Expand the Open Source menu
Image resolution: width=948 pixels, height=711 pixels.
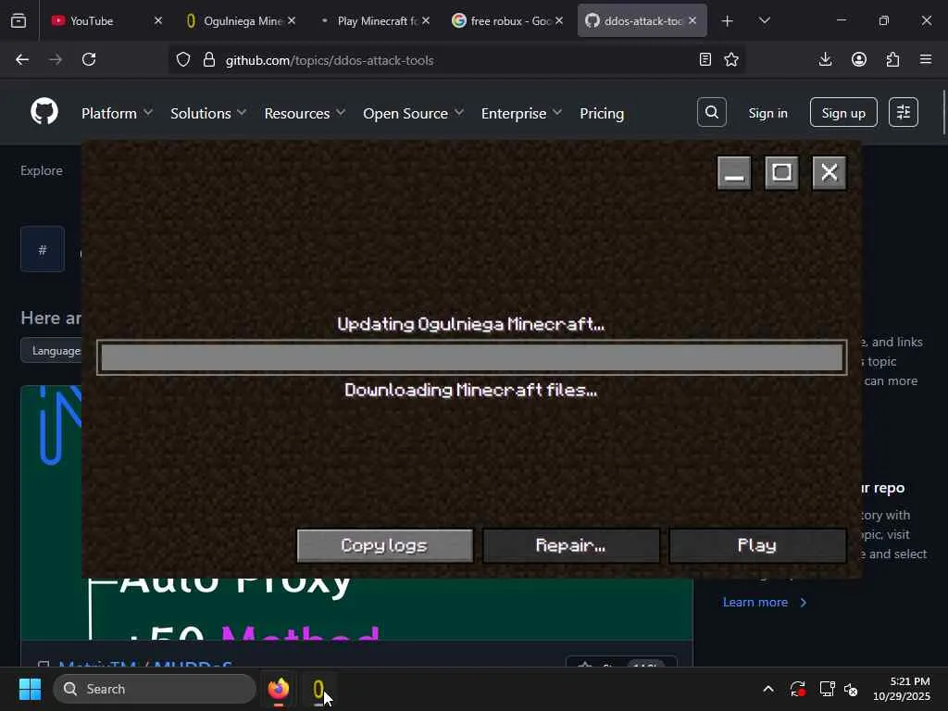(413, 113)
